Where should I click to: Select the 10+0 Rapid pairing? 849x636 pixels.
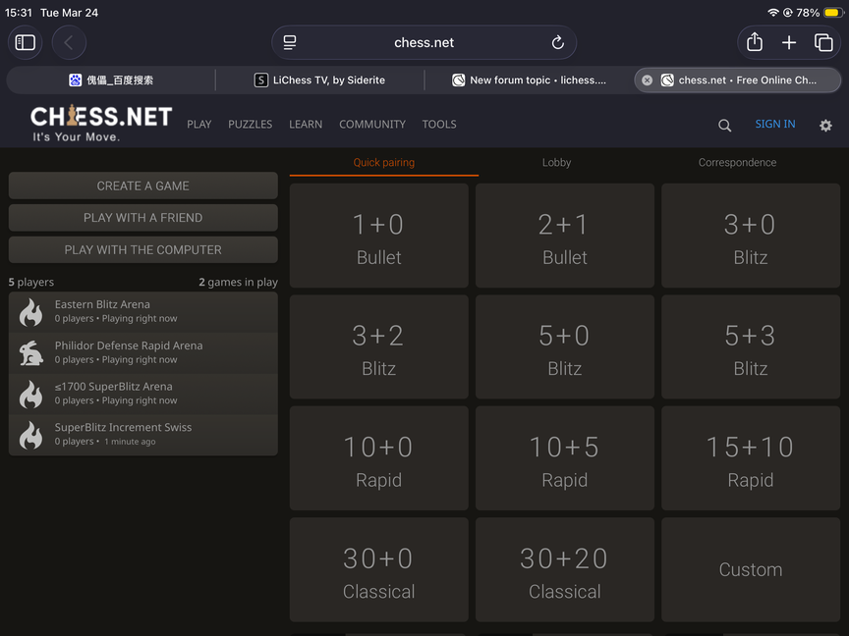[378, 459]
